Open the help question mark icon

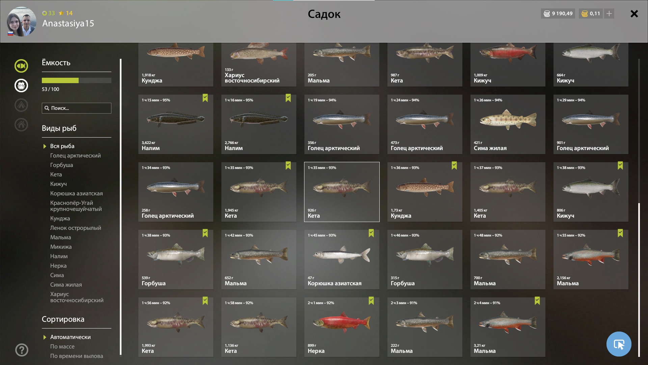coord(22,350)
